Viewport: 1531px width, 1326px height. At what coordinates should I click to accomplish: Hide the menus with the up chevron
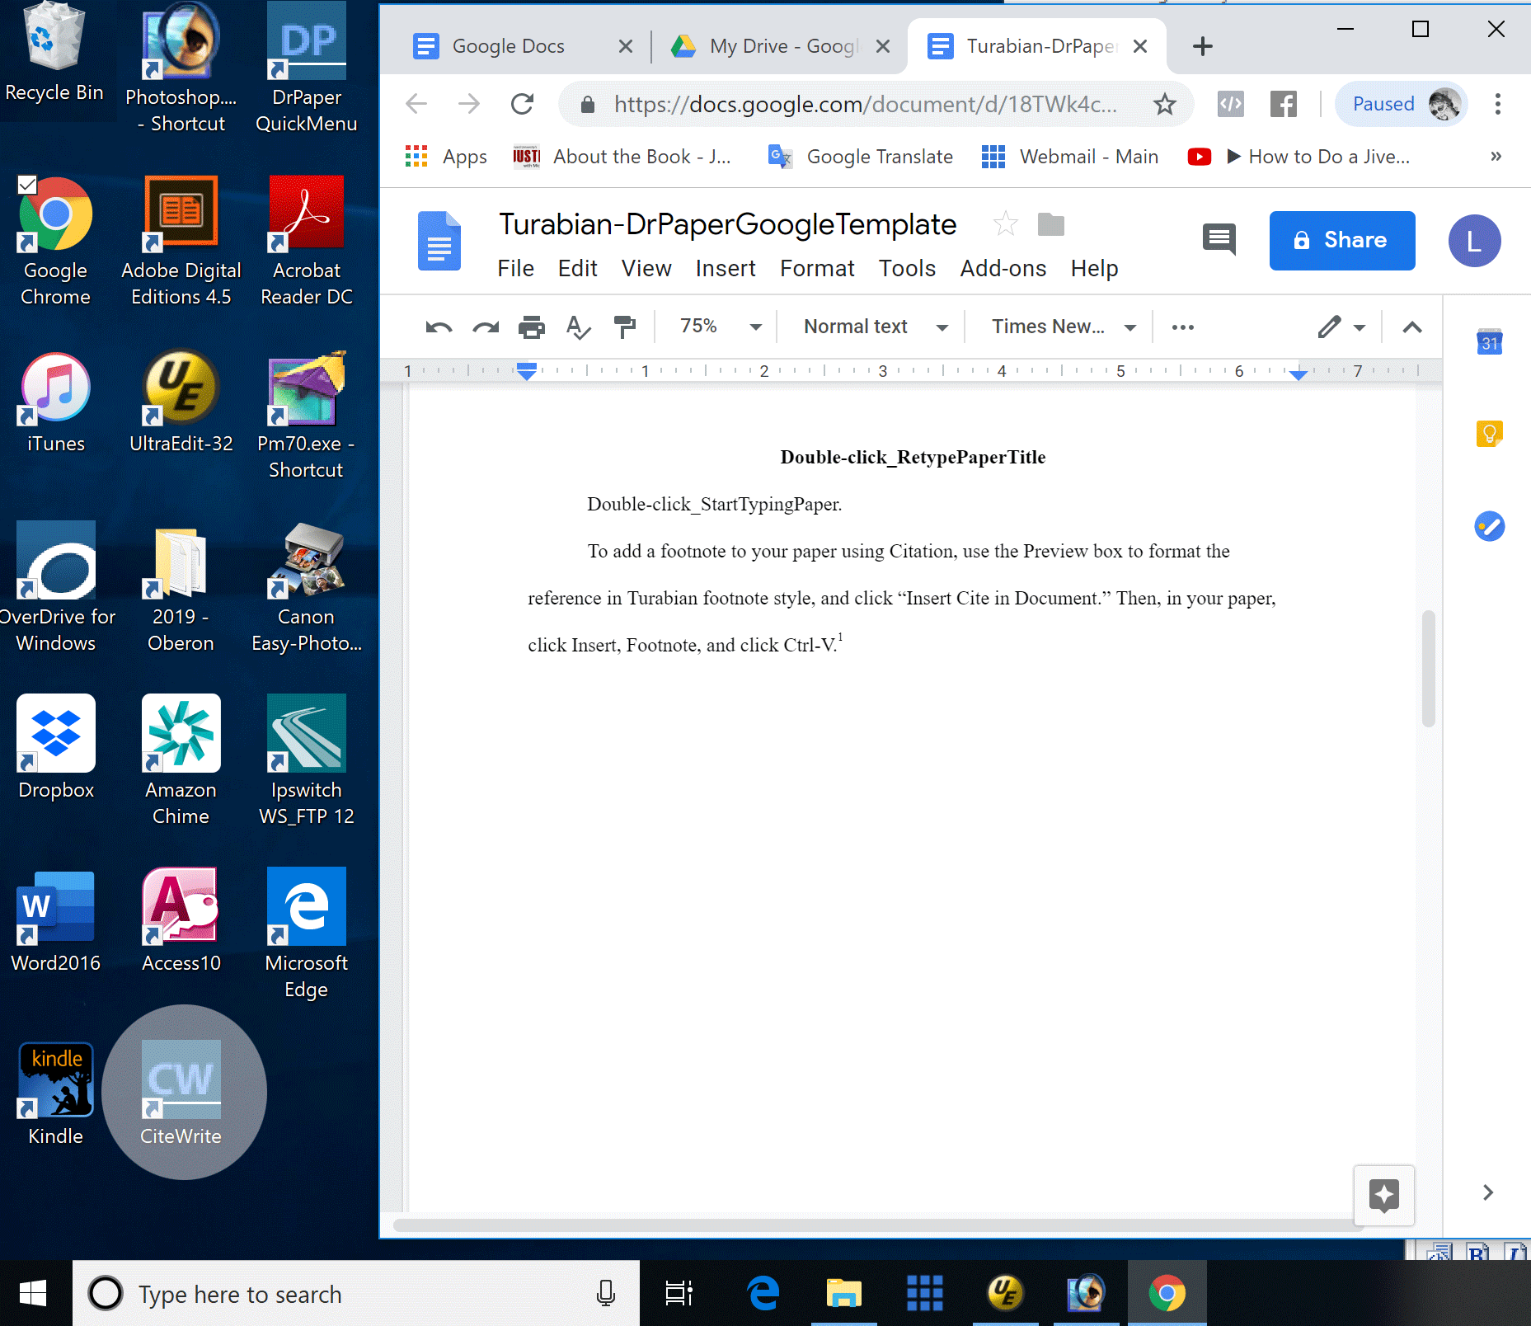[x=1411, y=327]
